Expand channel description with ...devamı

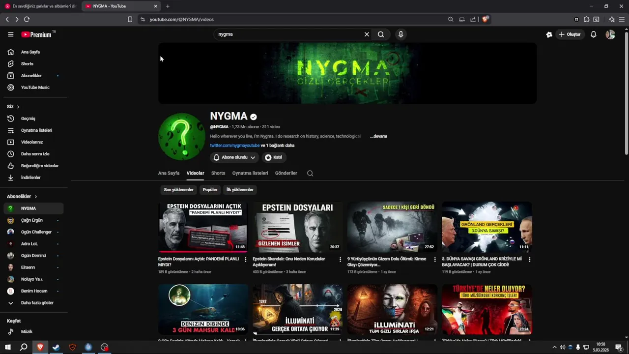tap(378, 136)
